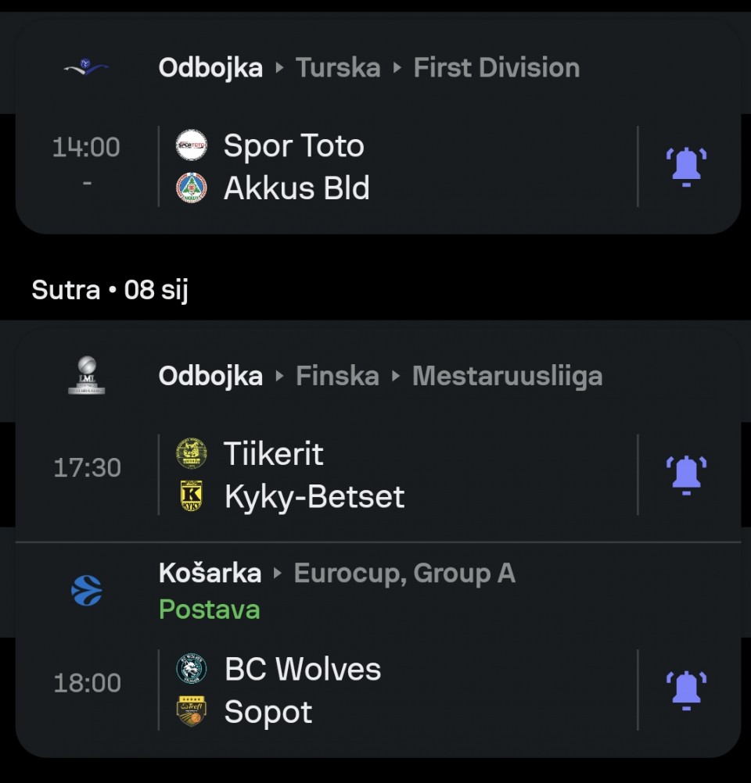Select the BC Wolves team logo
The height and width of the screenshot is (783, 751).
point(191,669)
